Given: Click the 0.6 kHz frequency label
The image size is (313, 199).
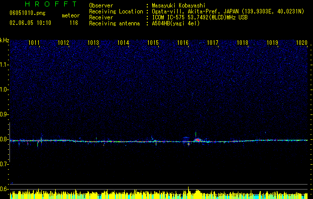Looking at the screenshot, I should point(4,189).
